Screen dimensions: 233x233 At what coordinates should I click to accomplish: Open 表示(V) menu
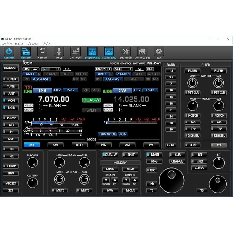point(19,43)
